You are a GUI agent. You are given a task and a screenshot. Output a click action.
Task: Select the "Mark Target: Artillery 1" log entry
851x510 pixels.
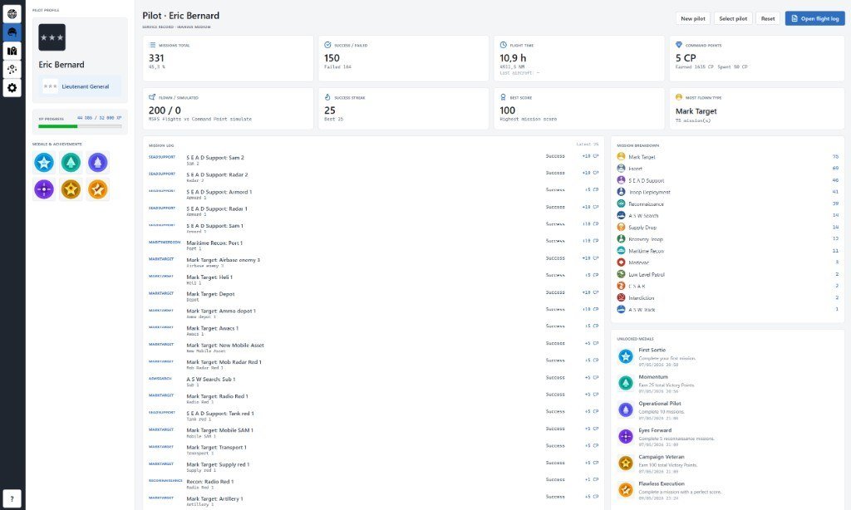[373, 500]
